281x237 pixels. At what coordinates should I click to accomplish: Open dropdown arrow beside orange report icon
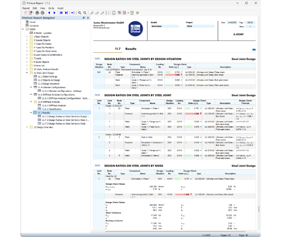(128, 13)
